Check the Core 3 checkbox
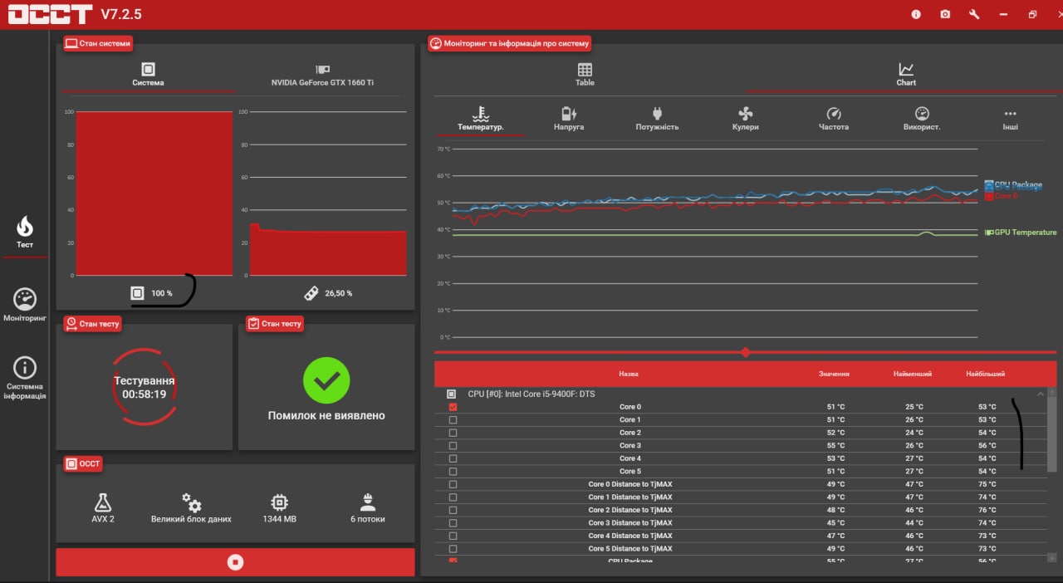Viewport: 1063px width, 583px height. click(x=453, y=446)
